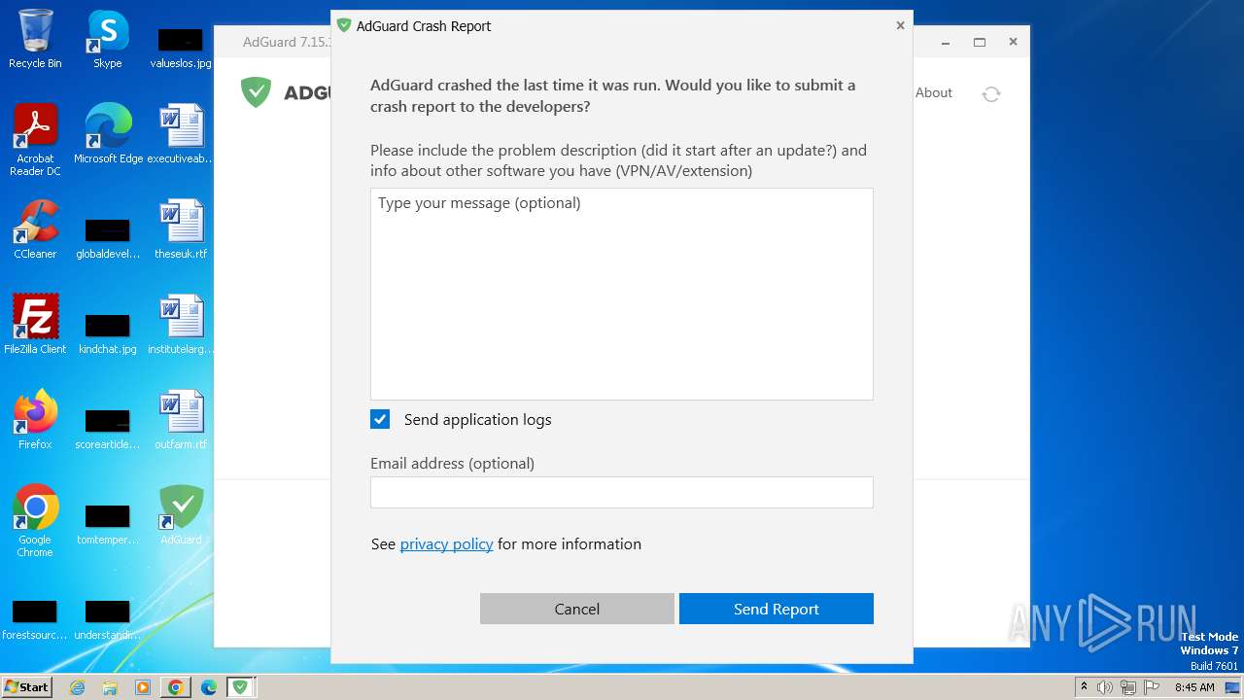Click Action Center flag tray icon
1244x700 pixels.
pyautogui.click(x=1151, y=687)
